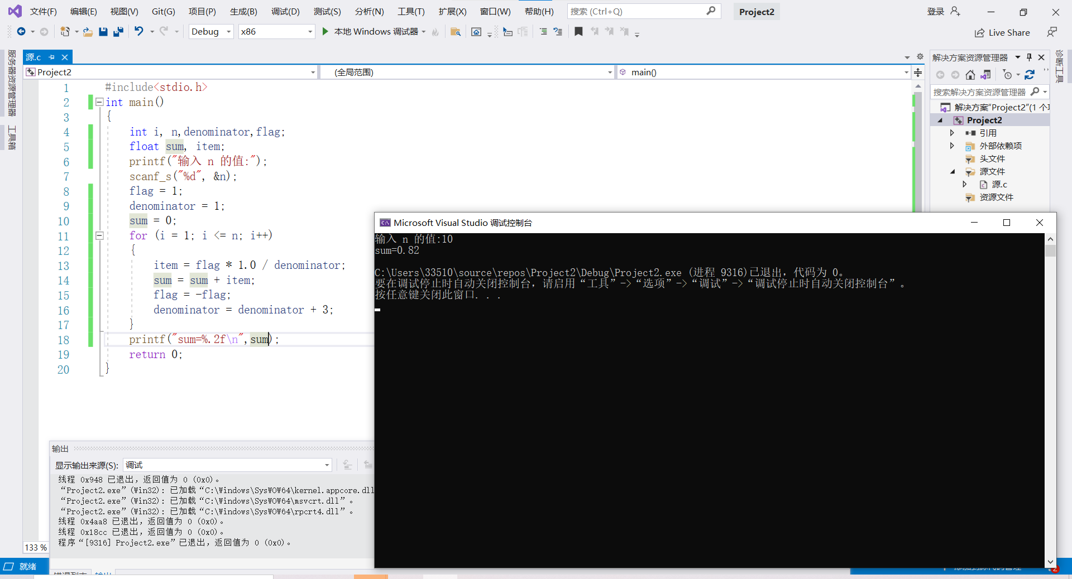The image size is (1072, 579).
Task: Open the 文件(F) menu
Action: 43,12
